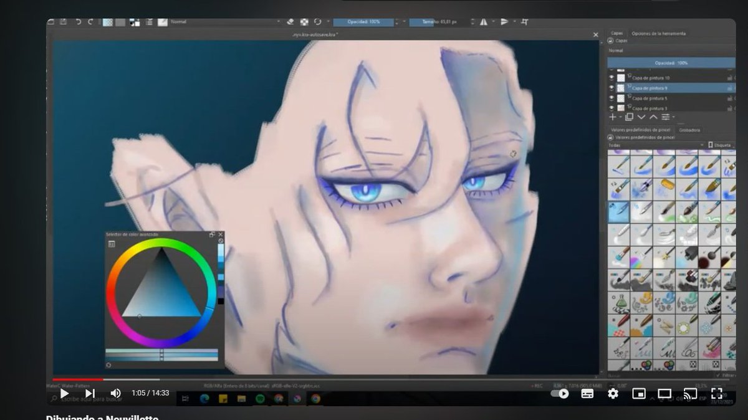This screenshot has width=748, height=420.
Task: Select the highlighted light-blue brush preset
Action: tap(618, 211)
